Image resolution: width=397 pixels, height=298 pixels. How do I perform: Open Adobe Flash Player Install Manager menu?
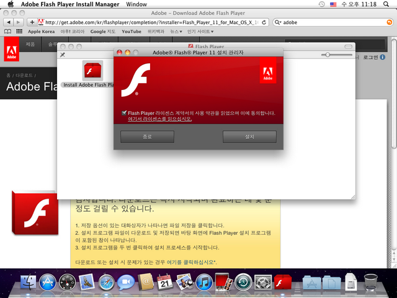[x=70, y=4]
